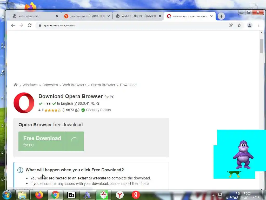This screenshot has width=266, height=200.
Task: Open the share page icon in address bar
Action: coord(231,25)
